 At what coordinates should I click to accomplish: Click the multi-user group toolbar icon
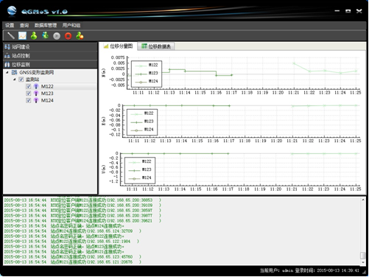click(x=45, y=36)
